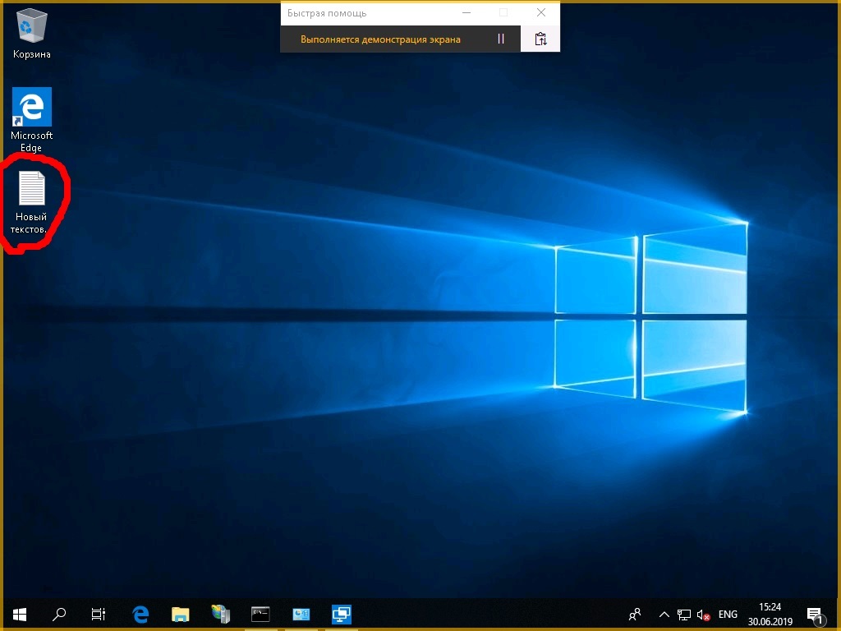Image resolution: width=841 pixels, height=631 pixels.
Task: Open the People icon in the taskbar
Action: pos(635,614)
